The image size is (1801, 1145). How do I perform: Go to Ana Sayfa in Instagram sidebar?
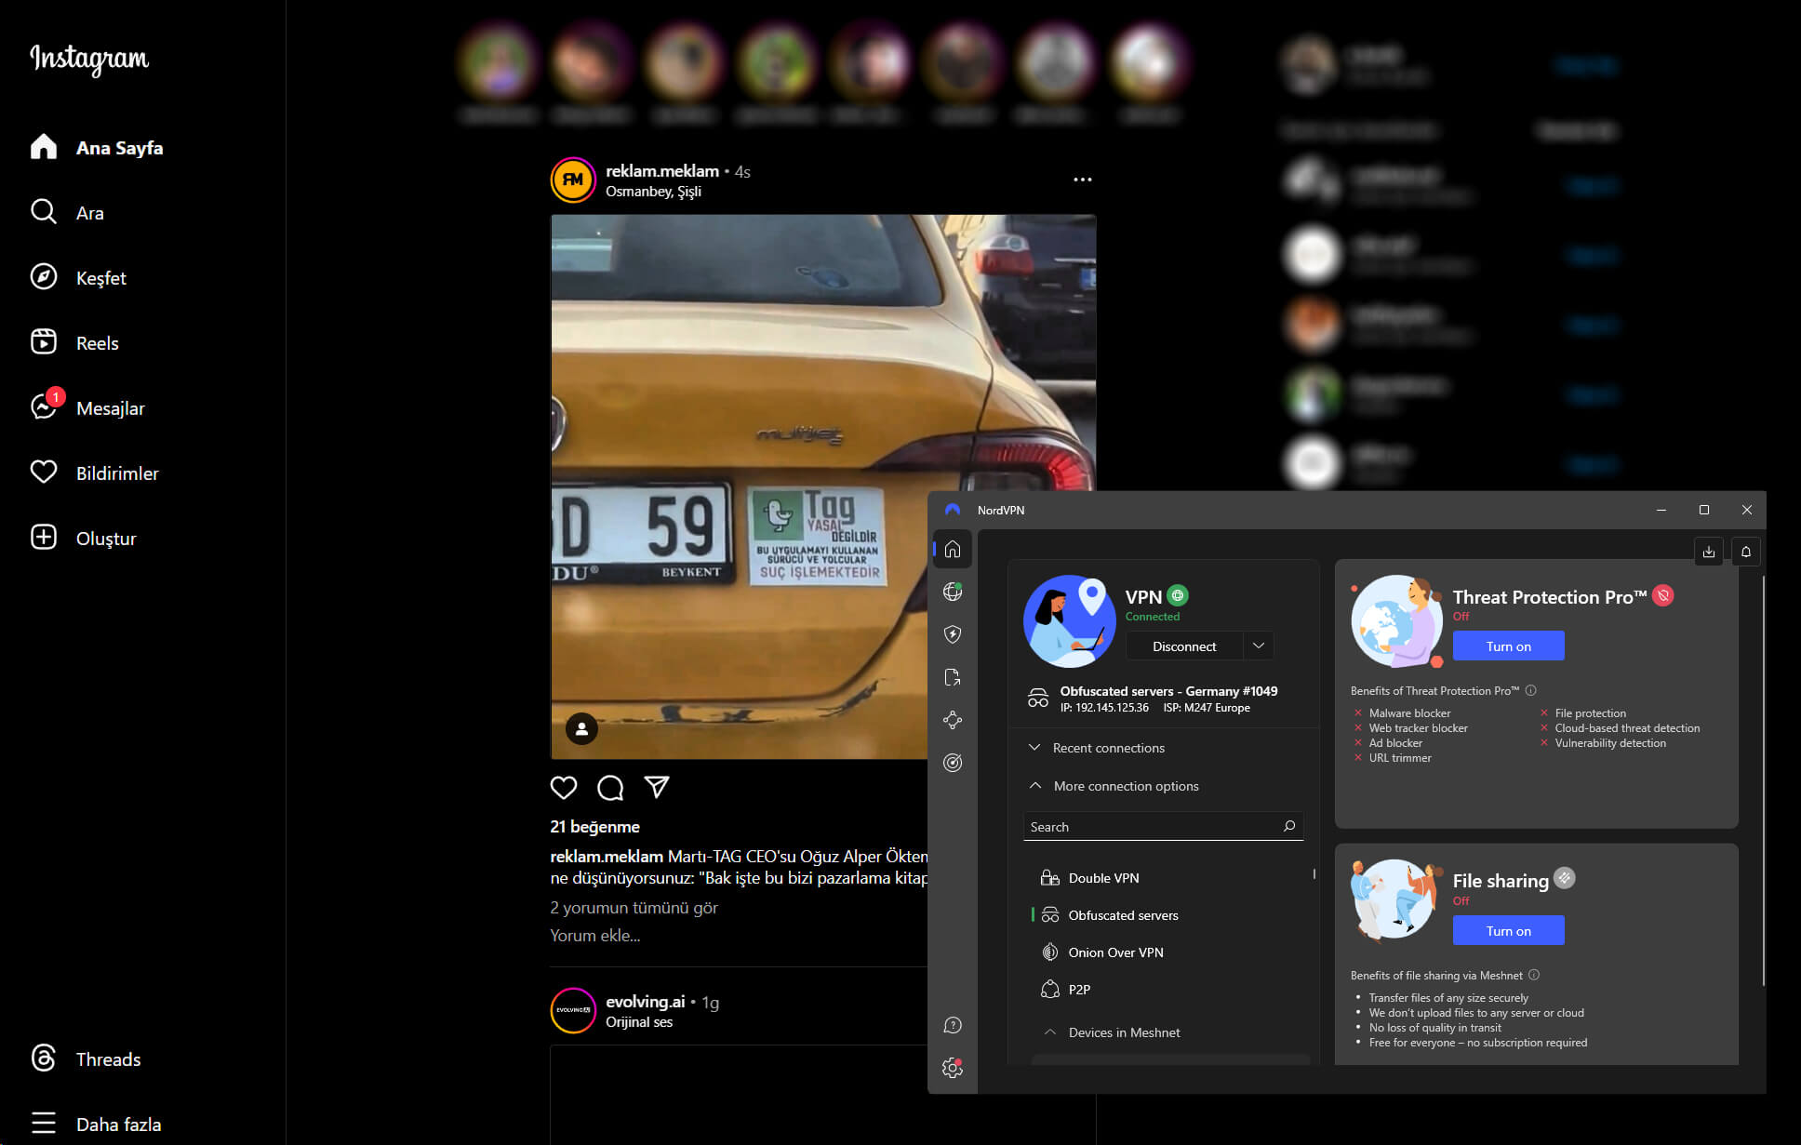97,148
